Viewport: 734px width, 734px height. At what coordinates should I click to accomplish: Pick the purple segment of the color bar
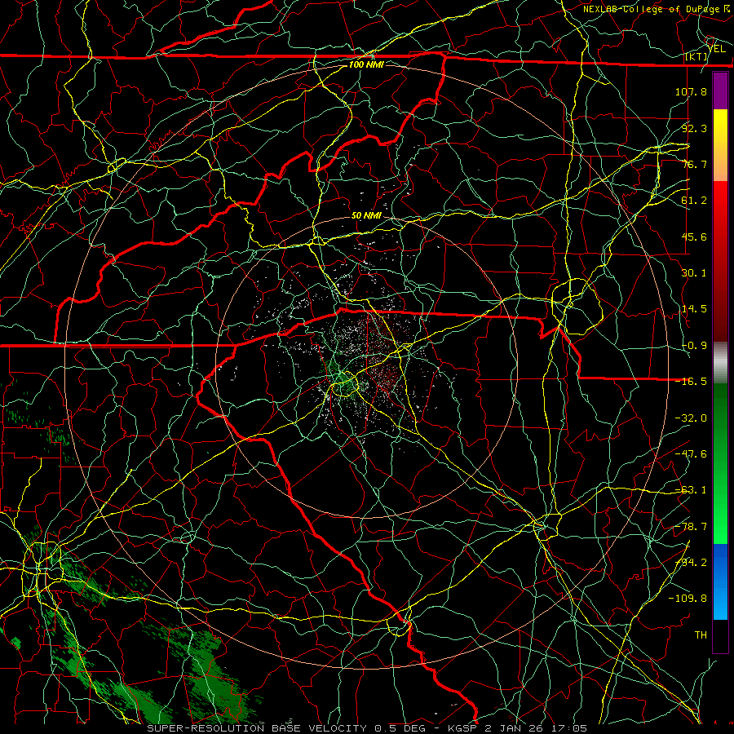[720, 91]
